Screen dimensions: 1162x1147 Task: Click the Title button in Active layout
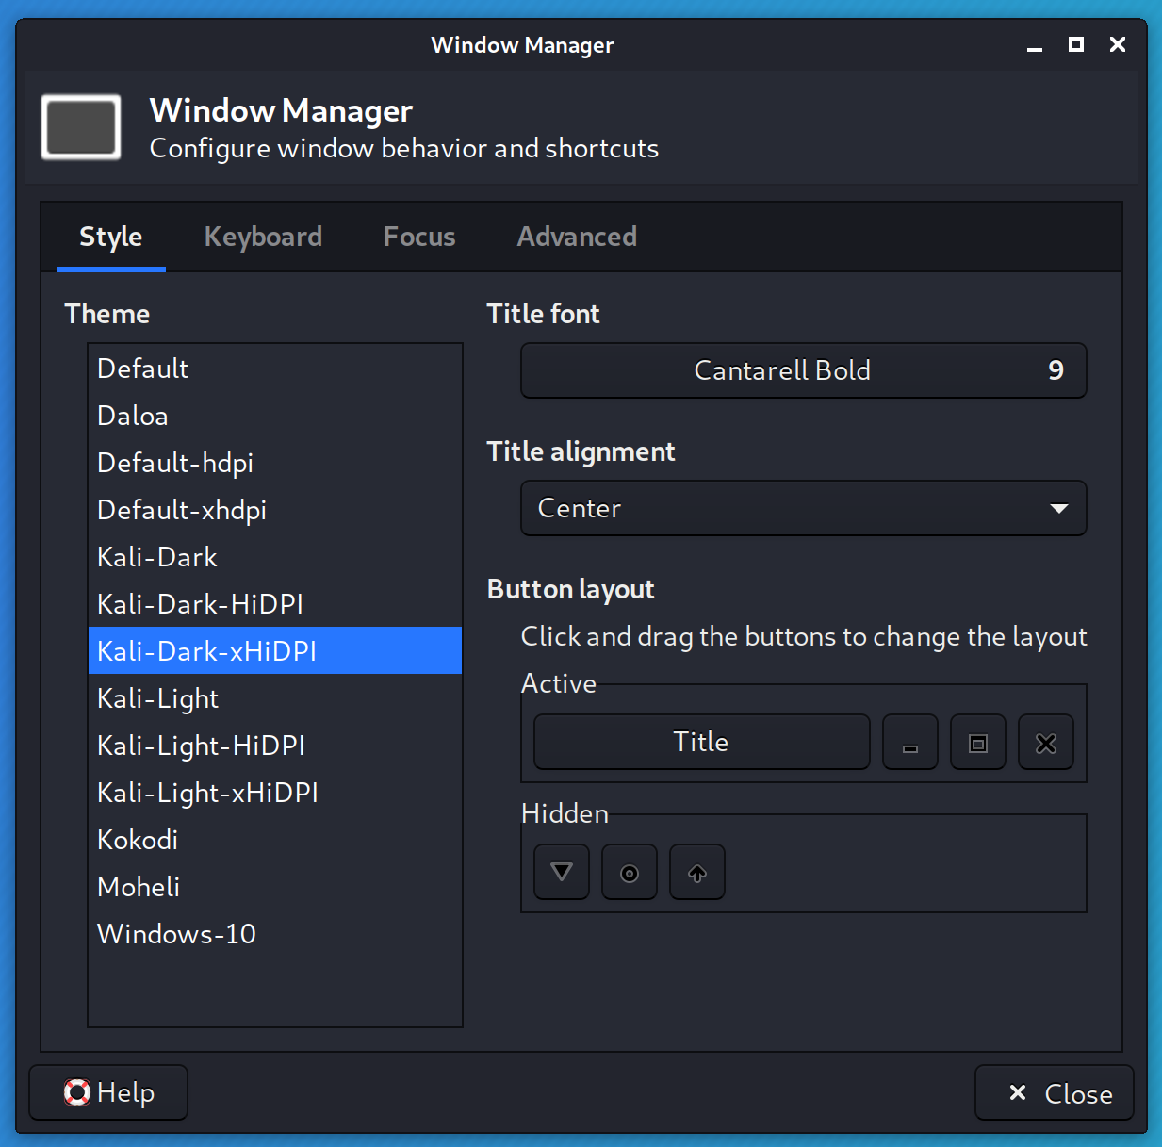coord(701,742)
